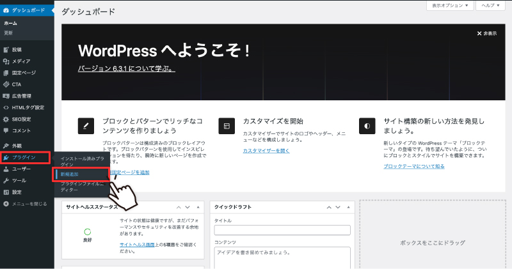Click the layout icon beside カスタマイズを開始
512x269 pixels.
click(x=227, y=126)
